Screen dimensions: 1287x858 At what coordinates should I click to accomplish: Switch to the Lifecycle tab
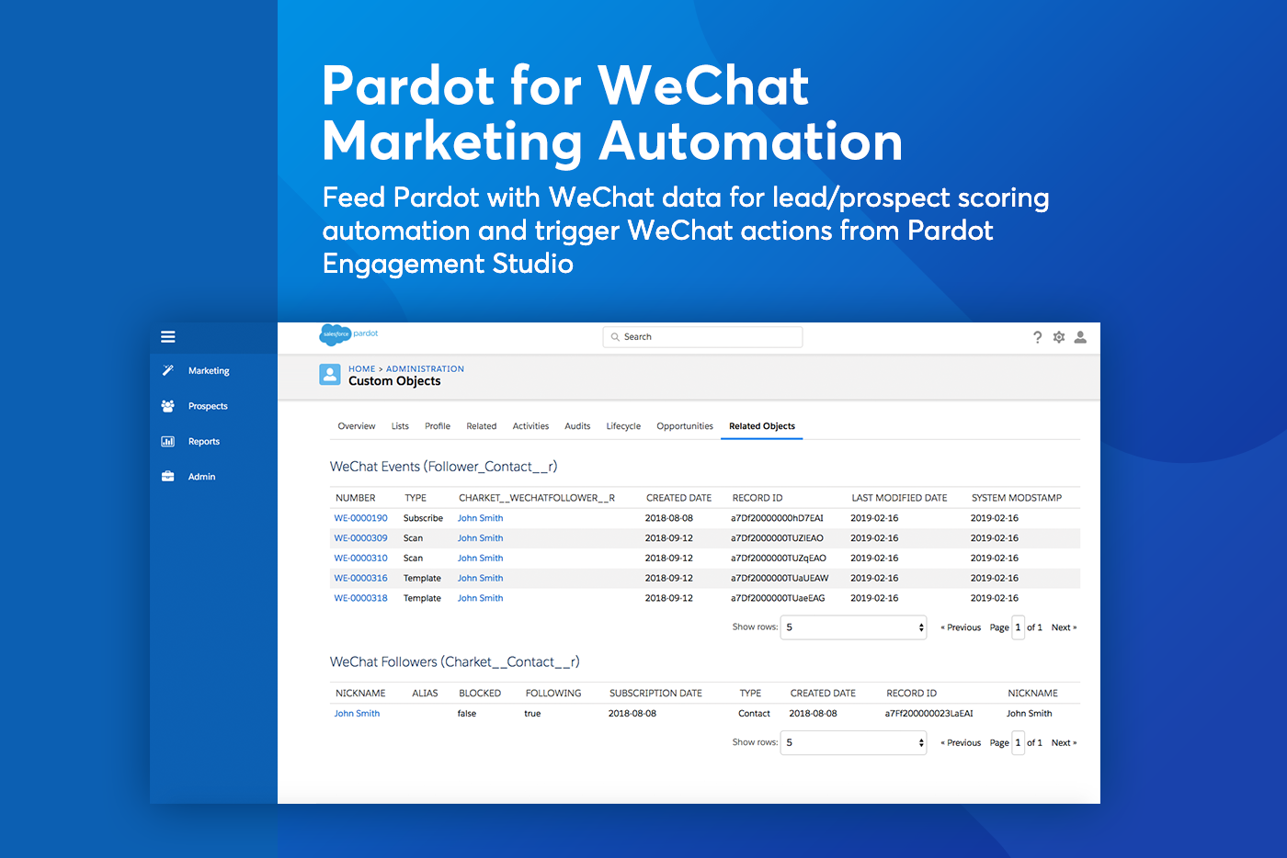(623, 426)
